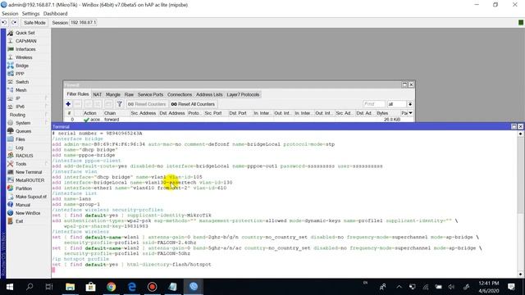Select firewall rule row 0
Image resolution: width=525 pixels, height=295 pixels.
tap(240, 120)
